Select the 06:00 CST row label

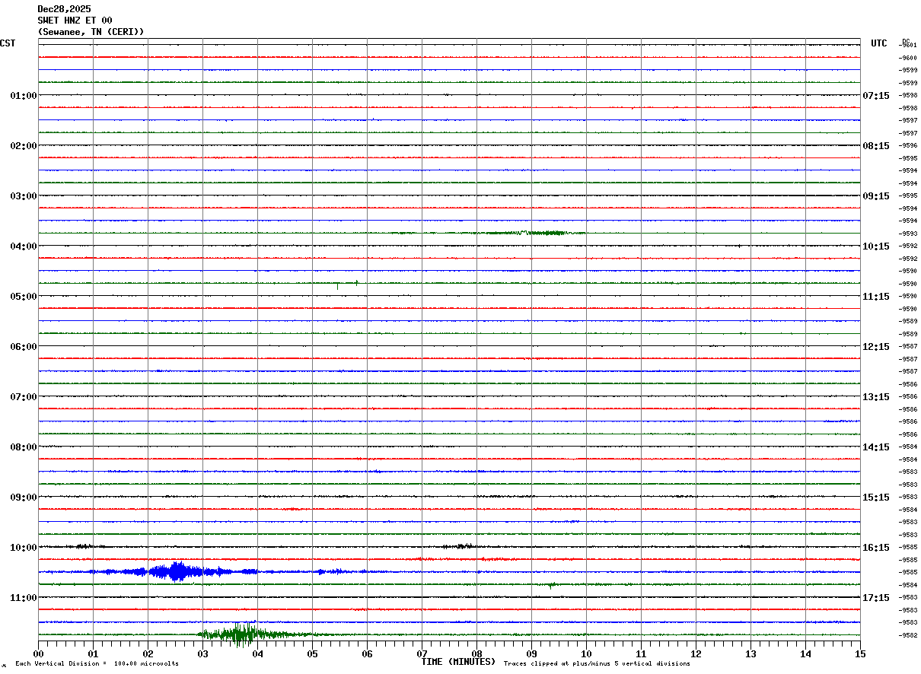coord(24,346)
